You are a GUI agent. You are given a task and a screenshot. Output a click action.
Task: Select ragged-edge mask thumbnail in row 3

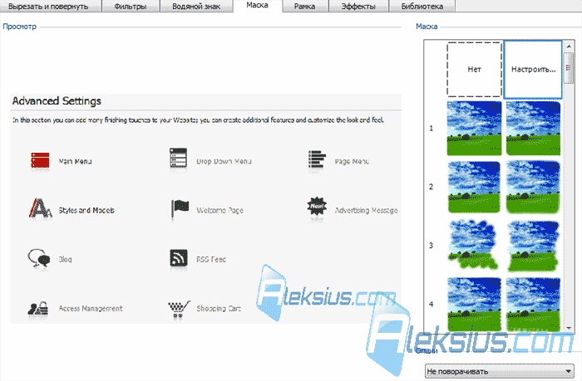pyautogui.click(x=474, y=245)
